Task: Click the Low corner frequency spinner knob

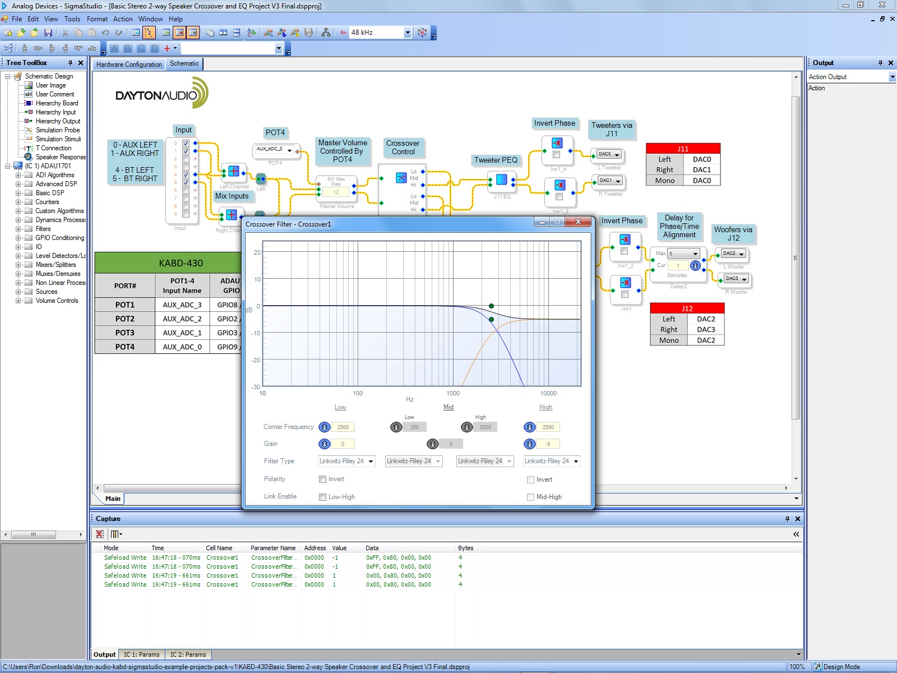Action: [324, 427]
